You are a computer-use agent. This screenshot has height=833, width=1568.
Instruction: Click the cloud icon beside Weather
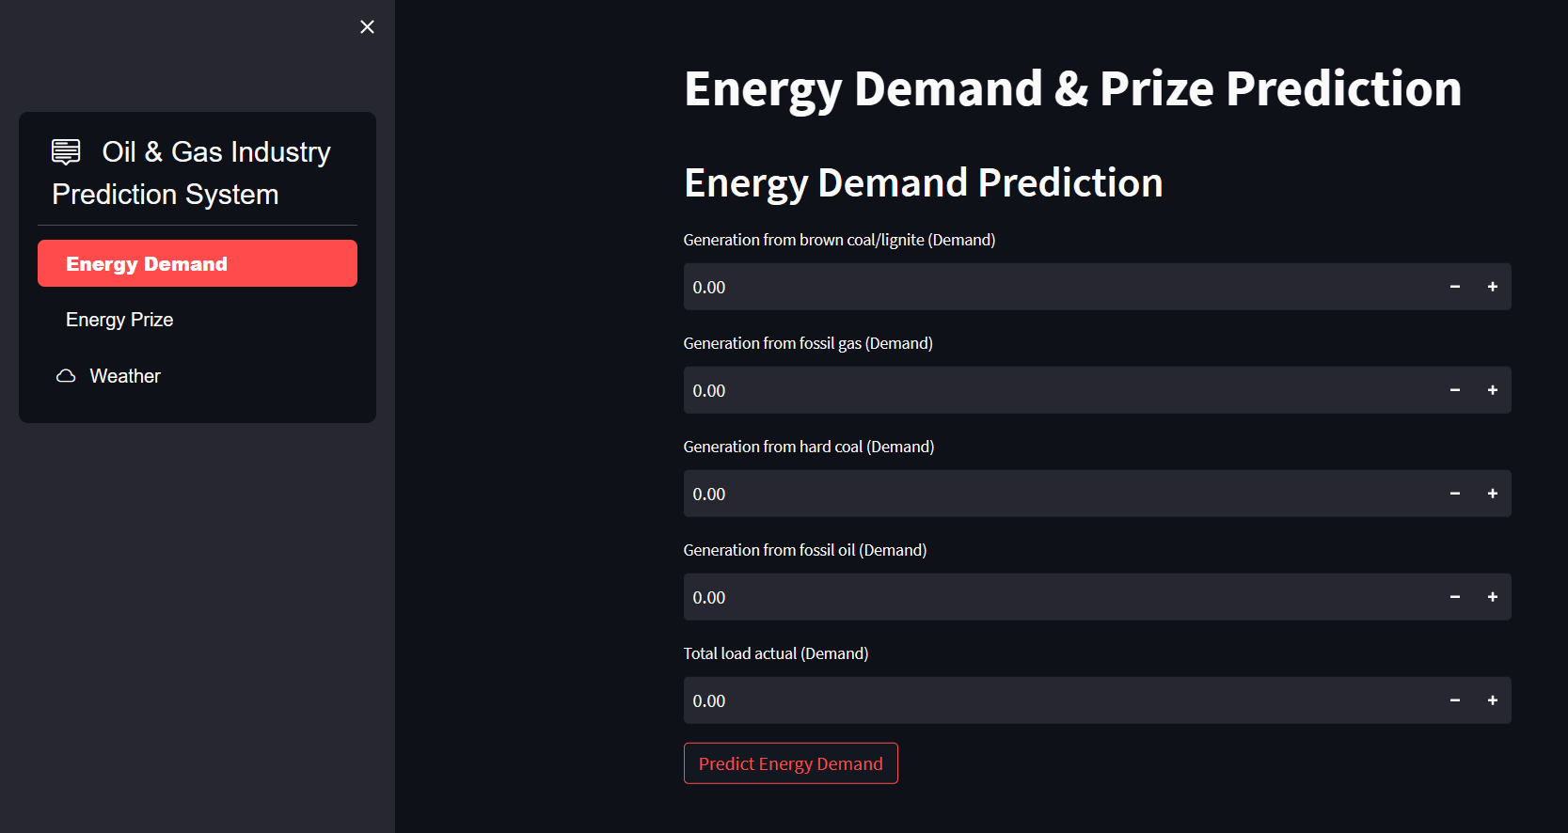[66, 376]
